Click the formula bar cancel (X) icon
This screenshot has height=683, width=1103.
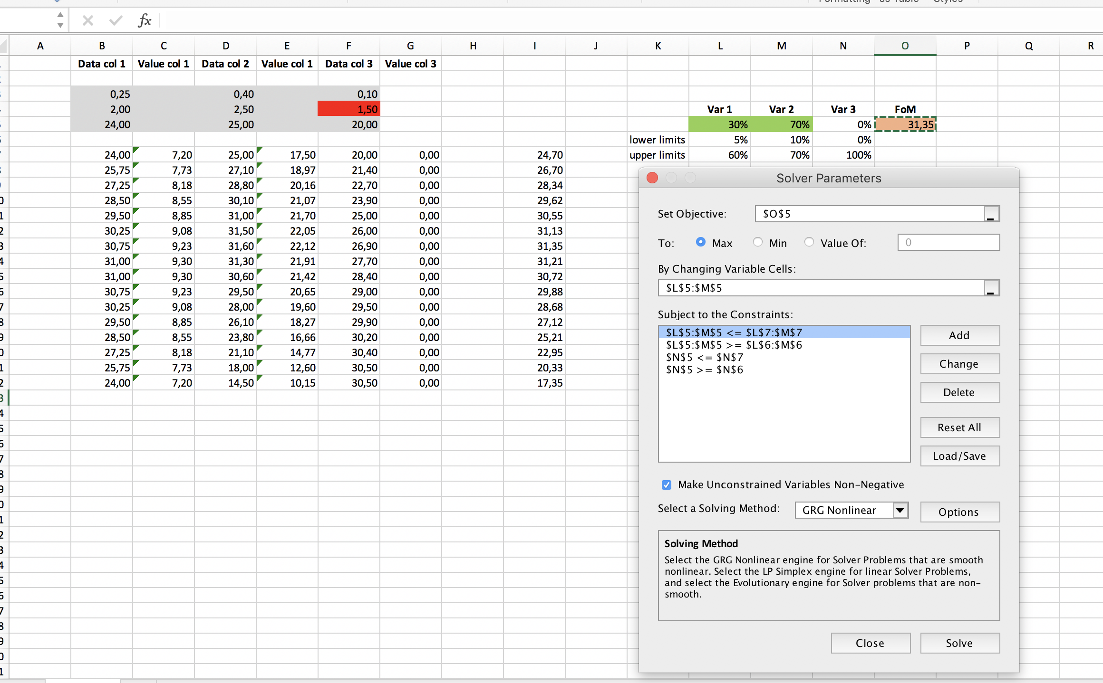point(87,20)
